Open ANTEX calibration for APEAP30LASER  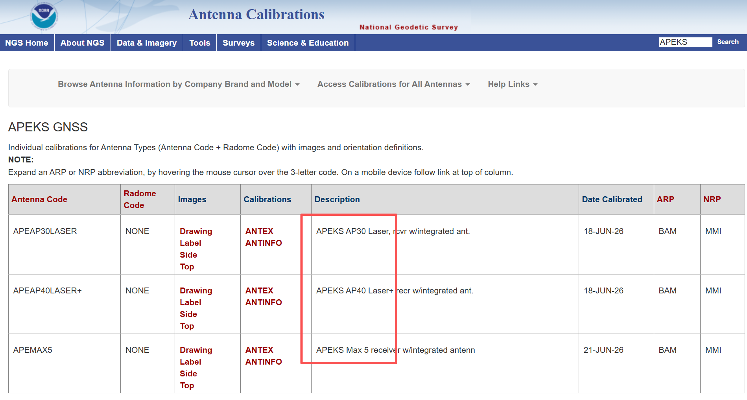(259, 231)
